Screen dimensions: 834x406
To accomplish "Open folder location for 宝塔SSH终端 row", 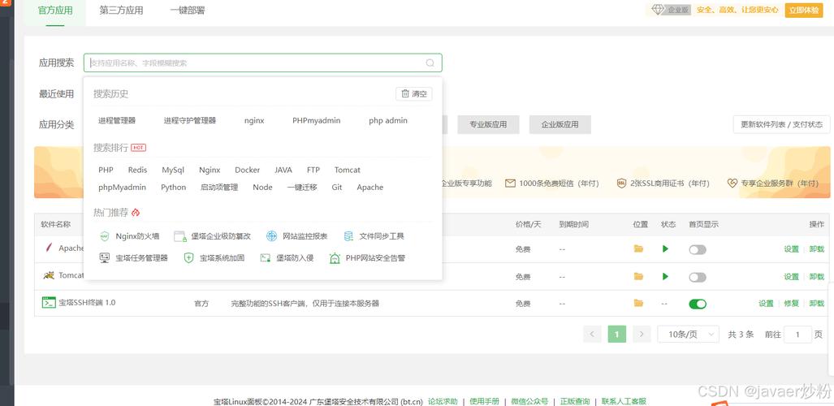I will [x=639, y=303].
